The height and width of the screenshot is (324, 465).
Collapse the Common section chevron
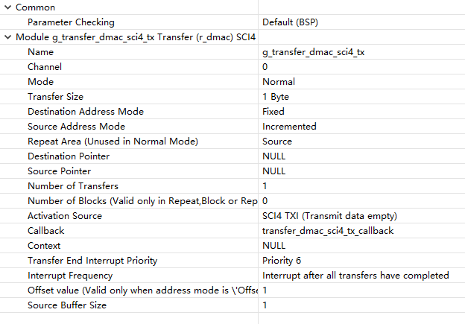(8, 7)
